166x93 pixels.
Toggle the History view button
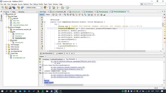point(48,14)
